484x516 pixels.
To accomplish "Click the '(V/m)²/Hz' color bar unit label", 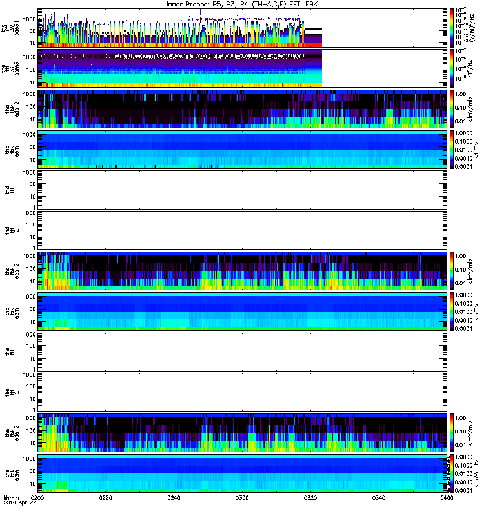I will (472, 28).
